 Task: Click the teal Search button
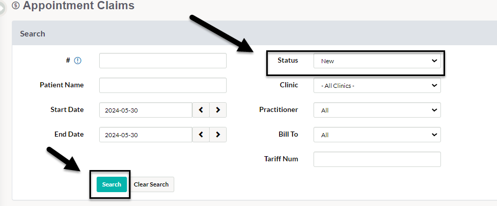click(112, 184)
